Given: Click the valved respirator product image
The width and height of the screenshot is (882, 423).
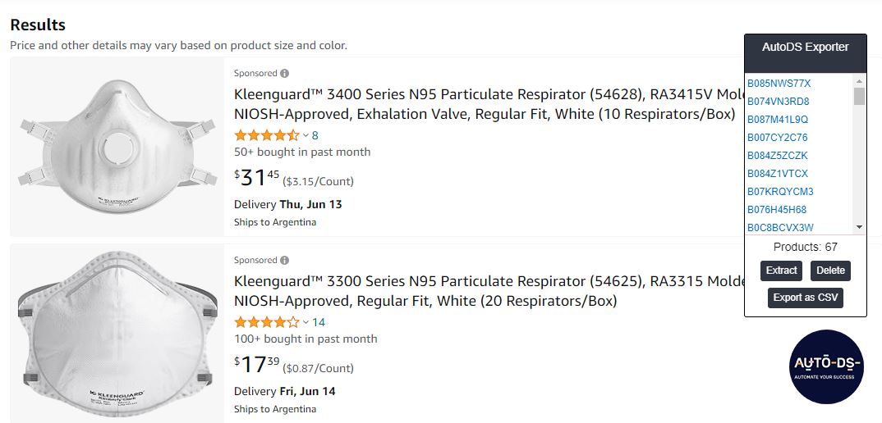Looking at the screenshot, I should pyautogui.click(x=117, y=148).
